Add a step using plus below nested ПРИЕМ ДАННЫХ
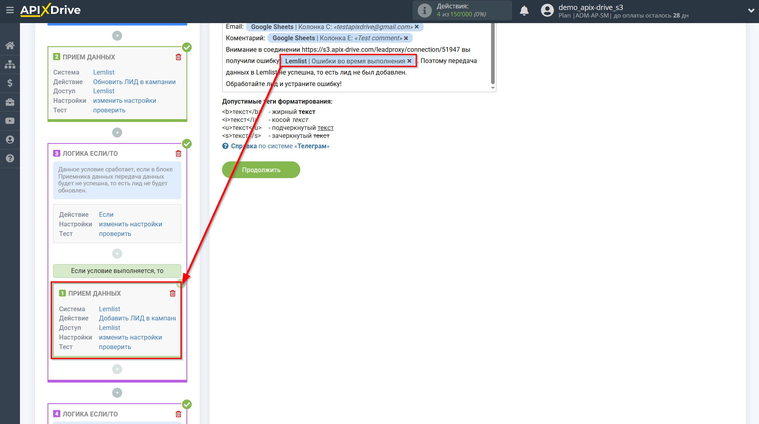The height and width of the screenshot is (424, 759). coord(117,369)
